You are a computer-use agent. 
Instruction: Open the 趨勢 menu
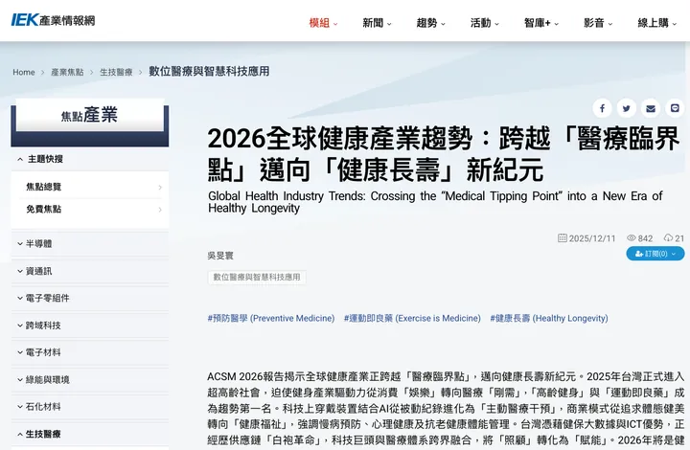tap(431, 23)
